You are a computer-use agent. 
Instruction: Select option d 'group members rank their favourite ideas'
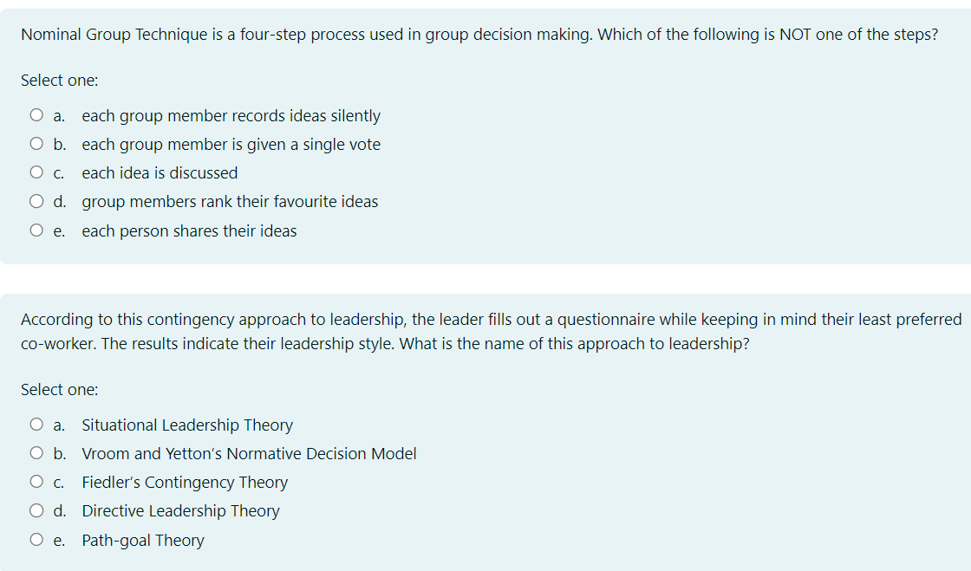(x=36, y=200)
